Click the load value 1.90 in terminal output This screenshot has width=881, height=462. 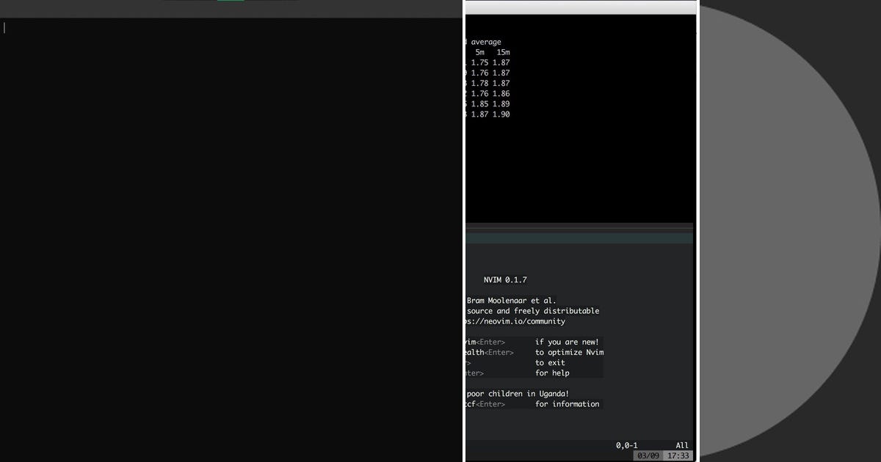pyautogui.click(x=502, y=114)
